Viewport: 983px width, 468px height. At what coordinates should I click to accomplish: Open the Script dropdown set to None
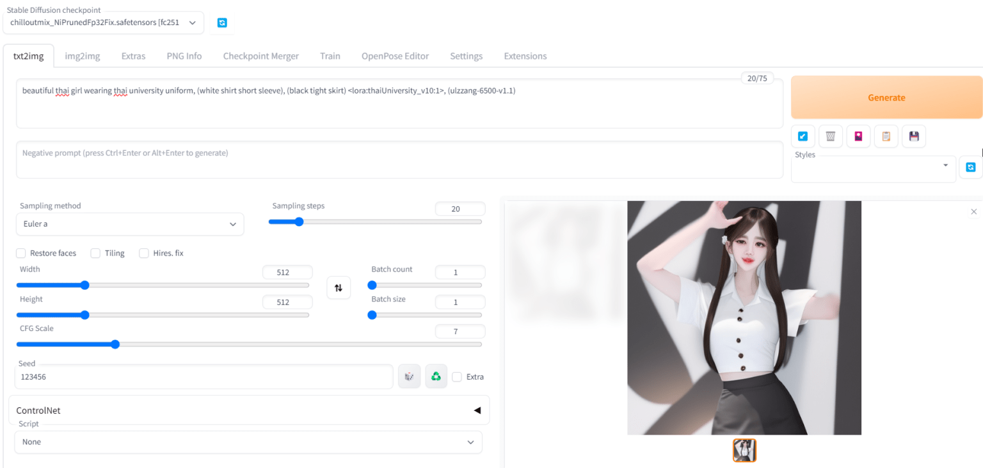tap(248, 442)
